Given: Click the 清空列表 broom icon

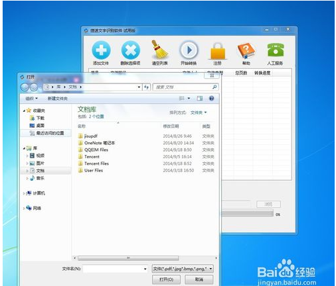Looking at the screenshot, I should click(159, 50).
